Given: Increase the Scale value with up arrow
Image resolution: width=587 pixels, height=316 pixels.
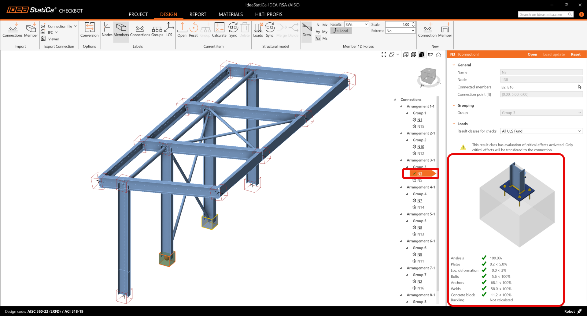Looking at the screenshot, I should point(413,23).
